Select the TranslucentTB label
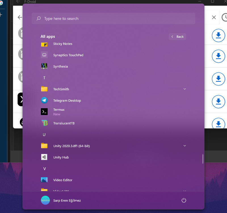 [x=64, y=123]
